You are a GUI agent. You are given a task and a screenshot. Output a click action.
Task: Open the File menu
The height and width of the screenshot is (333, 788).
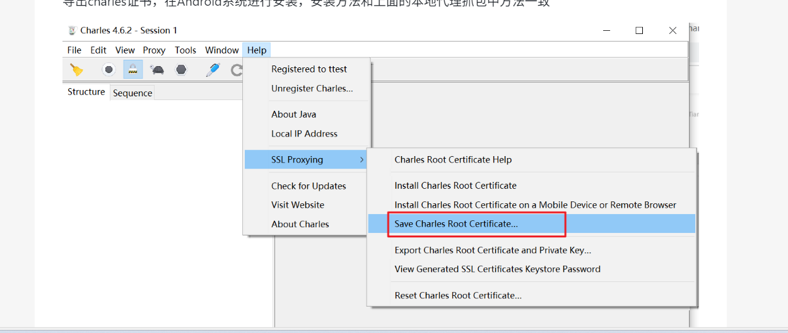(x=74, y=50)
